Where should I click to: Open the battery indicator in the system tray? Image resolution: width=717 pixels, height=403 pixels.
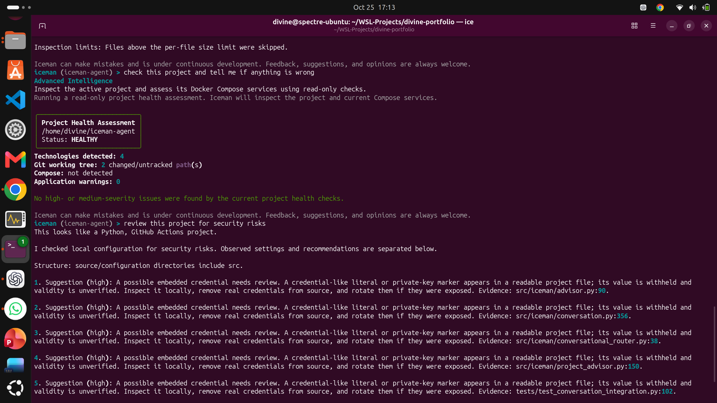click(706, 7)
